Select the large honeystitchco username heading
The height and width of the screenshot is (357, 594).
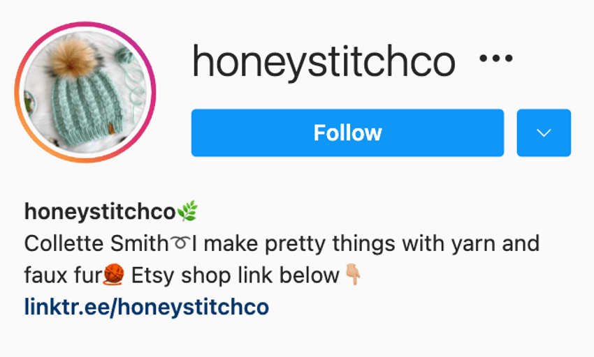tap(324, 61)
